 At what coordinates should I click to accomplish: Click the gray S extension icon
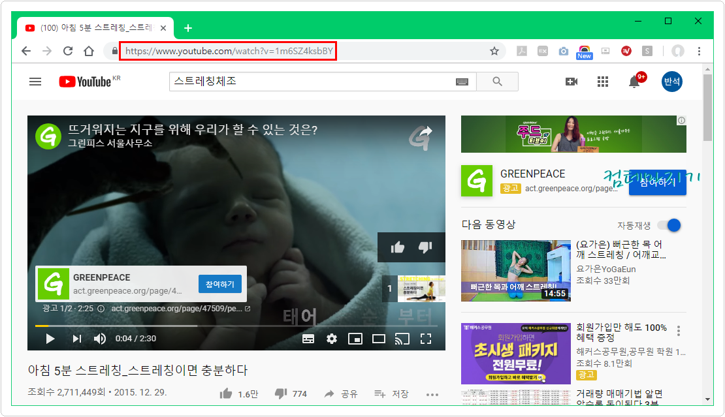click(647, 52)
